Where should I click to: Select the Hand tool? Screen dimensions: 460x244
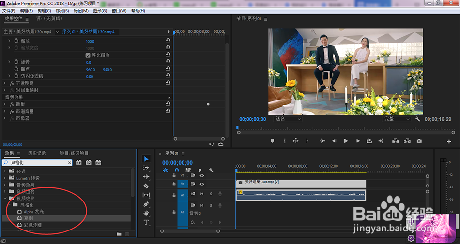(x=146, y=213)
